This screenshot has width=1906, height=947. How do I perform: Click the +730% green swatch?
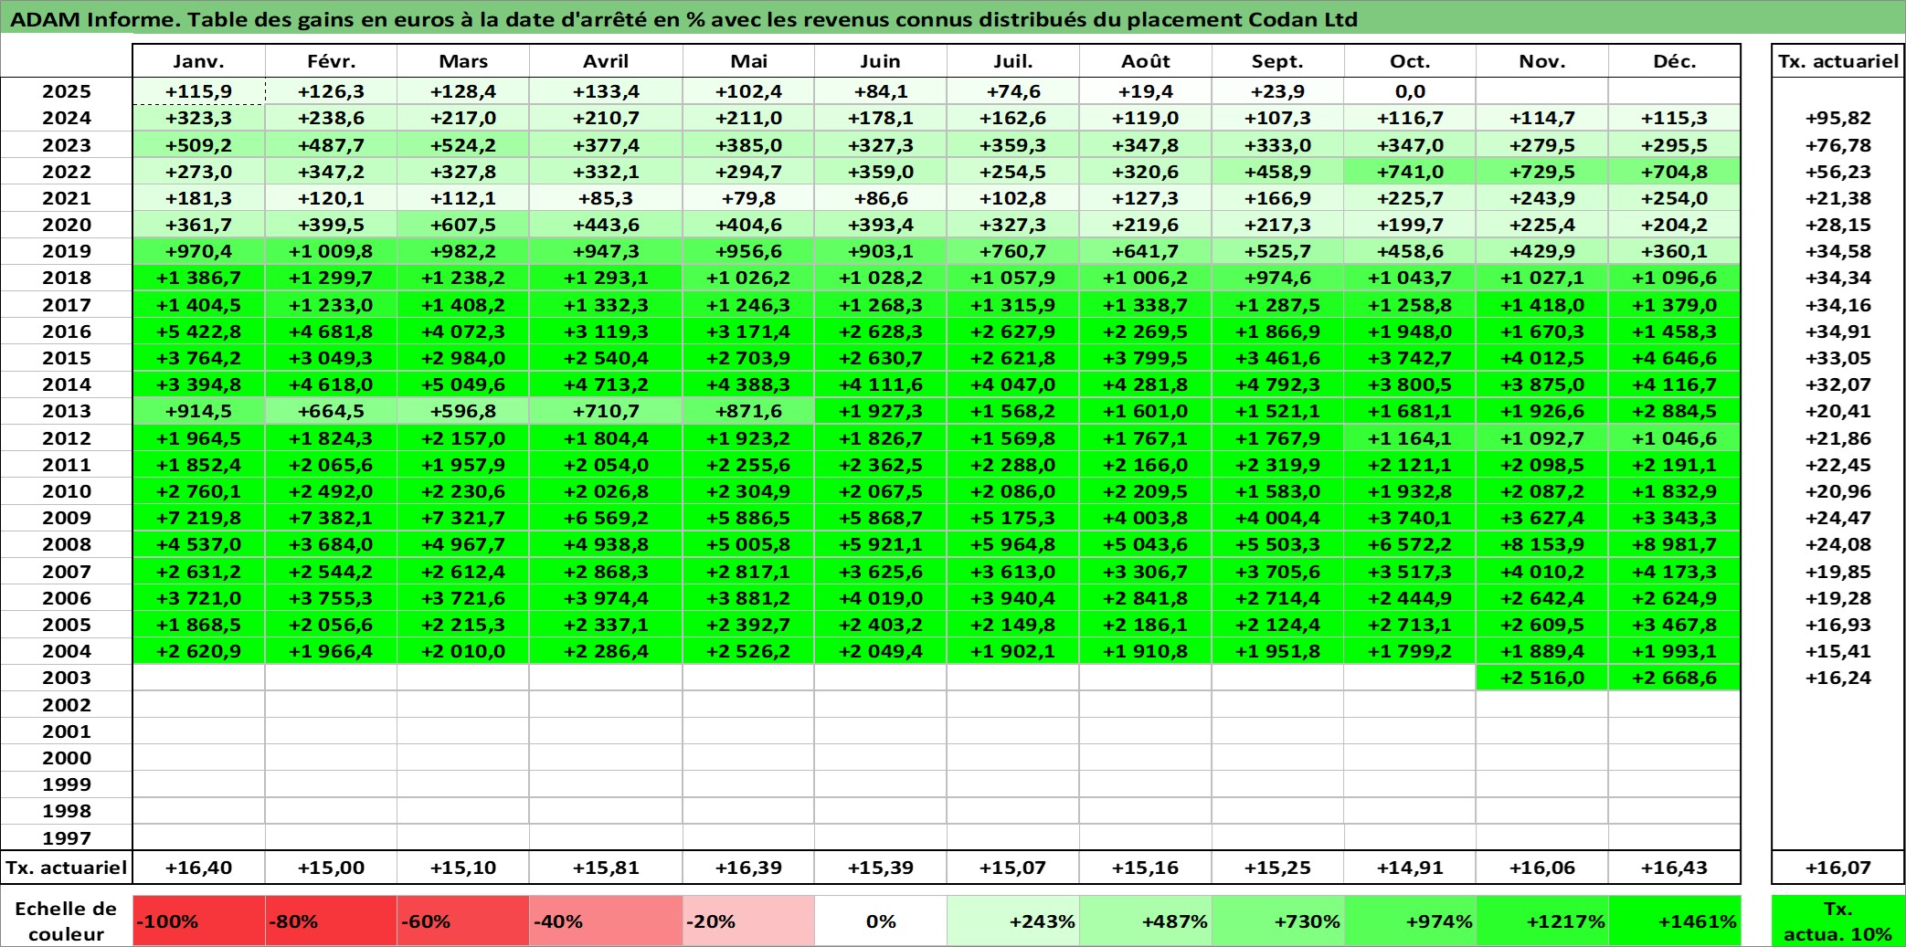pyautogui.click(x=1278, y=921)
